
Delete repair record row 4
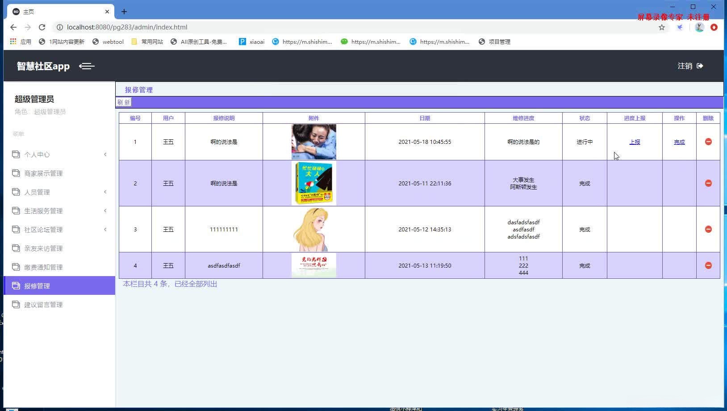(708, 265)
